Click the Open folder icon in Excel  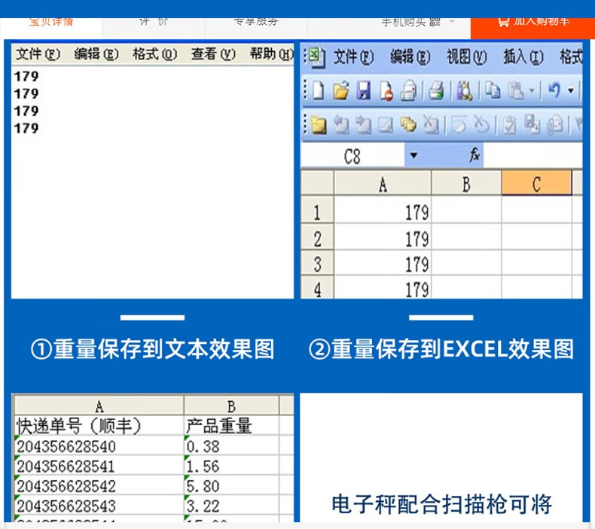[341, 91]
